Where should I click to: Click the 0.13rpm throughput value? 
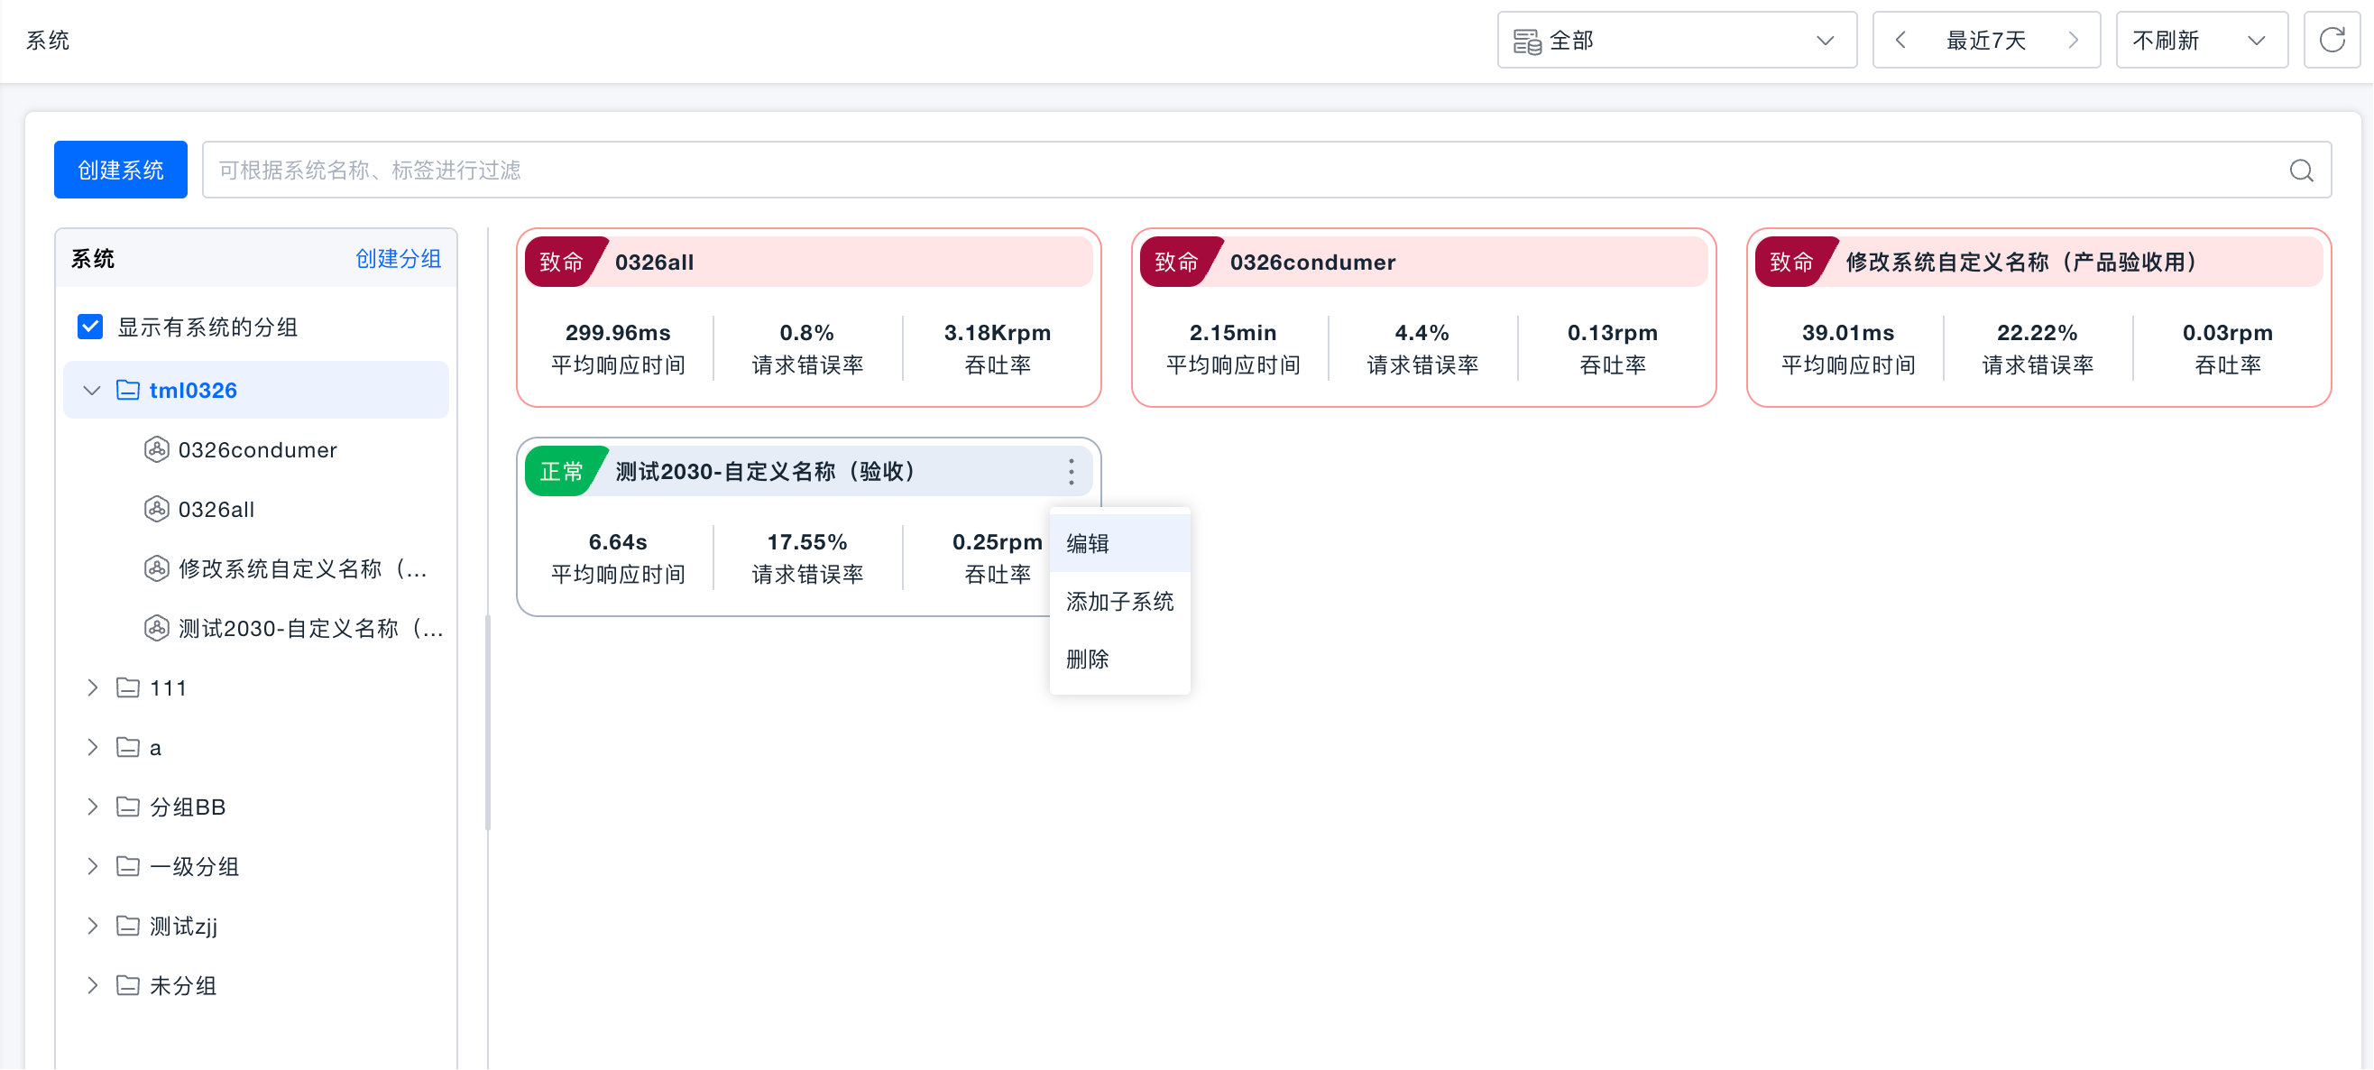[1612, 333]
